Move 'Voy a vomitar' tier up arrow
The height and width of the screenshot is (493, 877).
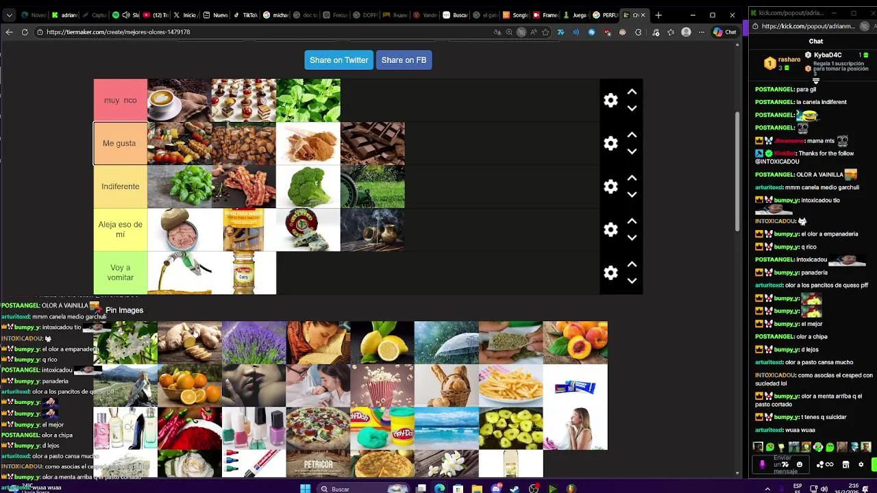pos(632,264)
